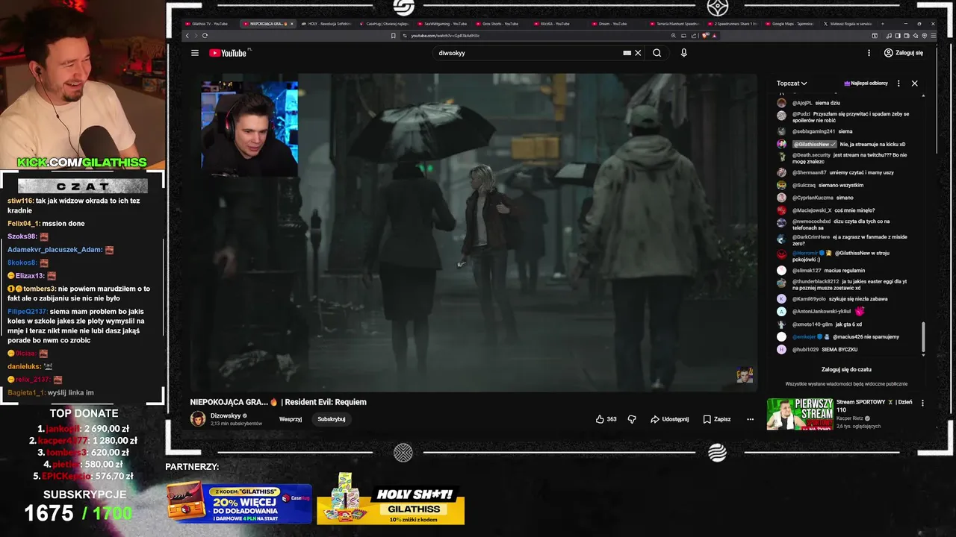956x537 pixels.
Task: Share the video via Udostępnij button
Action: pos(670,419)
